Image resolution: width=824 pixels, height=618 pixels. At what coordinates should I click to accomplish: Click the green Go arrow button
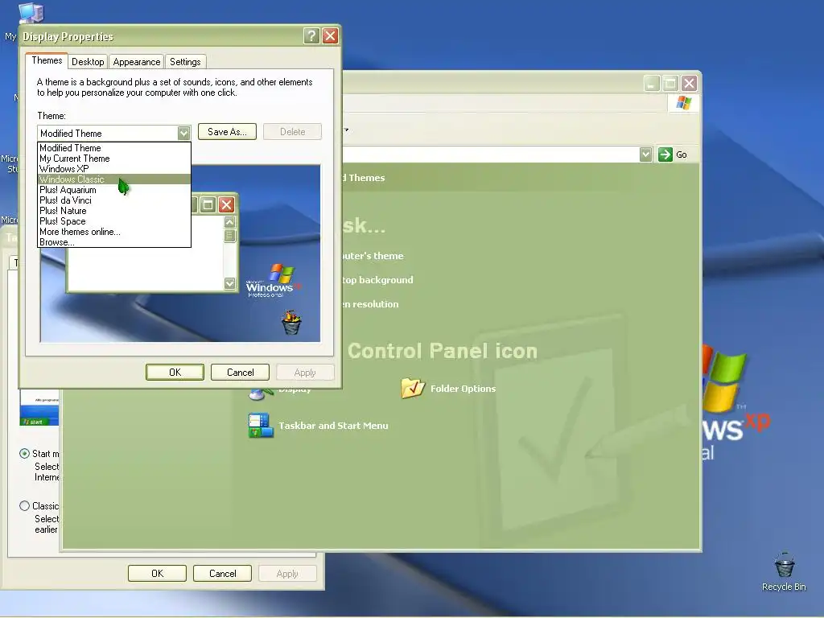pyautogui.click(x=665, y=154)
